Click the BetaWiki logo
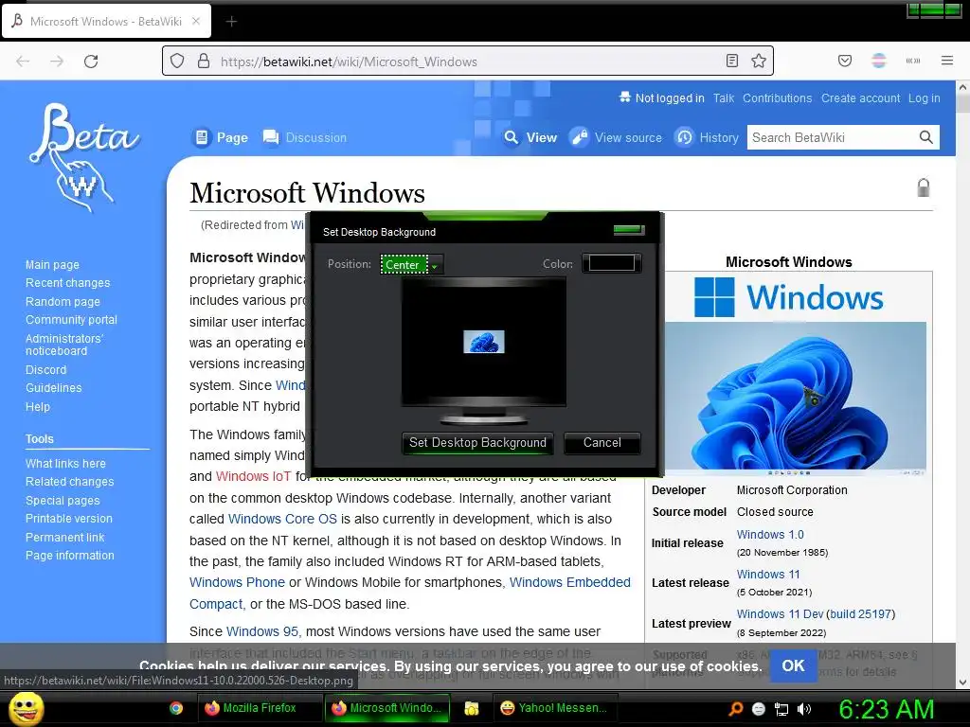Viewport: 970px width, 727px height. click(x=83, y=156)
